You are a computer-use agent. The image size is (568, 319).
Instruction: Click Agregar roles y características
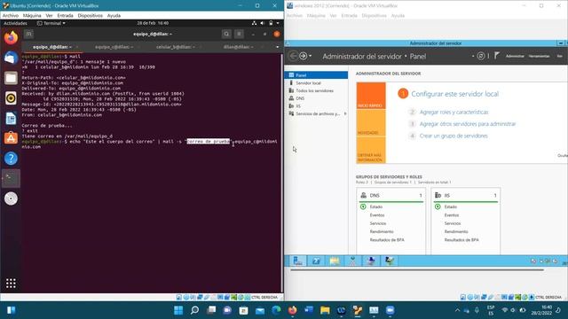[x=454, y=113]
